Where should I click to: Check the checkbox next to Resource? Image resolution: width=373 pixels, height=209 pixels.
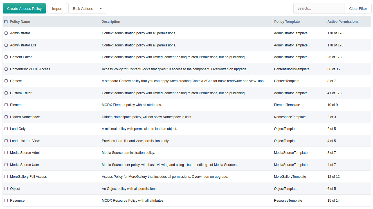point(6,200)
